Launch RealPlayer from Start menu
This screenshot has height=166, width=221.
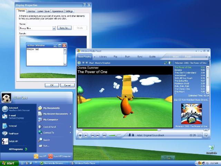[18, 133]
